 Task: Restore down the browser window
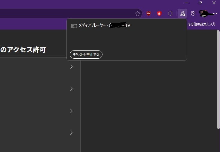200,3
